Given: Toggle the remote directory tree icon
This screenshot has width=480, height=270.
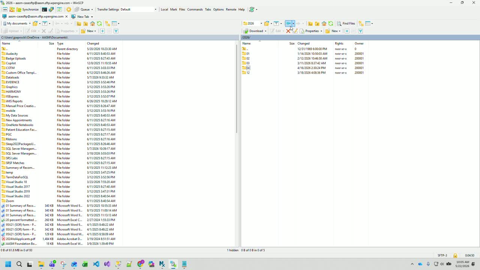Looking at the screenshot, I should point(361,24).
